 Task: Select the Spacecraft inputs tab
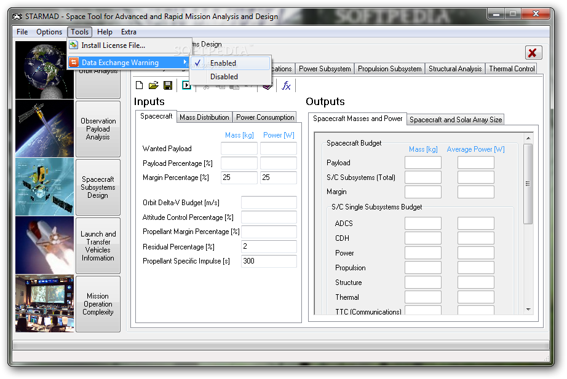156,116
